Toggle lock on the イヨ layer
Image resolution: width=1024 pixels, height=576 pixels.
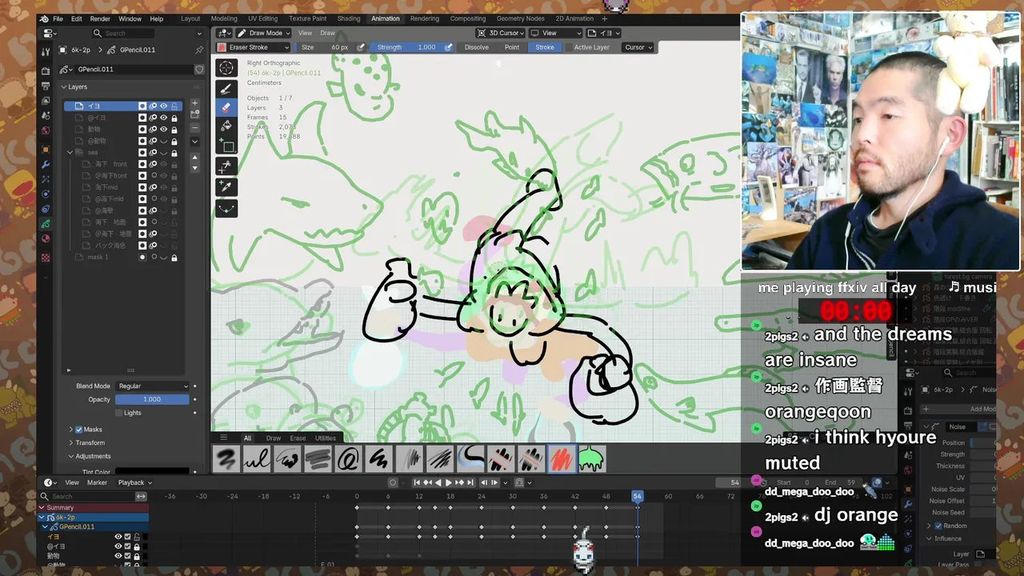(x=174, y=106)
